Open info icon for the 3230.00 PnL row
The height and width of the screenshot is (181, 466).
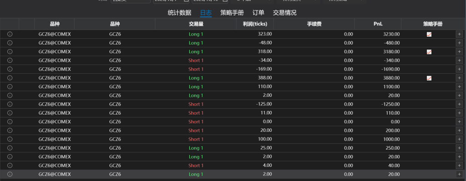tap(10, 34)
